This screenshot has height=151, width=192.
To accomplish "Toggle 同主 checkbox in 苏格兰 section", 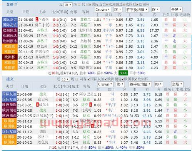I will coord(79,5).
